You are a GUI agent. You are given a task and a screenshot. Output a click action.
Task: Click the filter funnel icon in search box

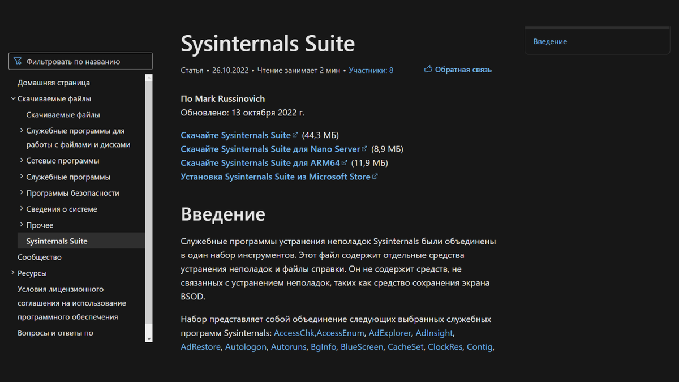coord(18,61)
